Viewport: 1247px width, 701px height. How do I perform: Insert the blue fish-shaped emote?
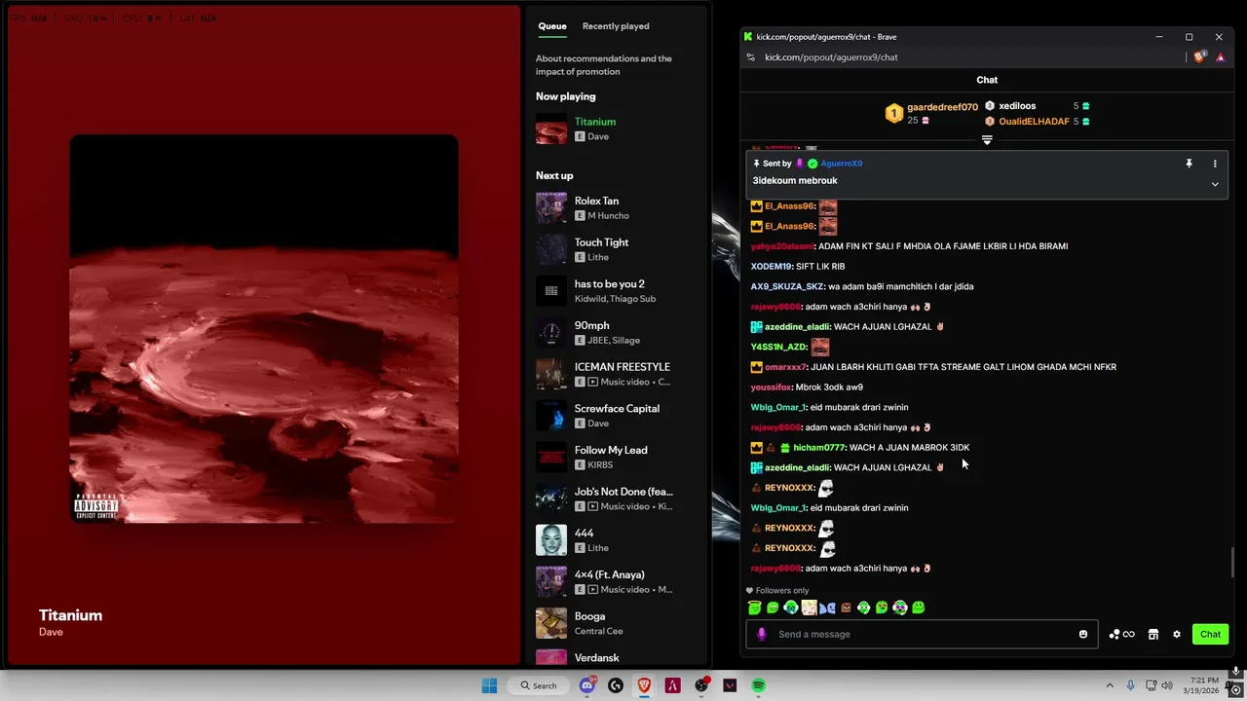827,608
